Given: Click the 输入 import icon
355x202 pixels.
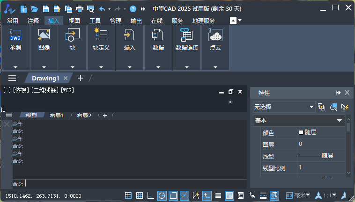Looking at the screenshot, I should click(130, 35).
